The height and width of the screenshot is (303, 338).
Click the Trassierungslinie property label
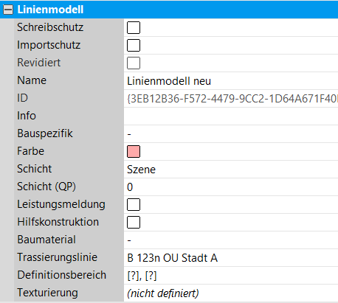click(58, 257)
